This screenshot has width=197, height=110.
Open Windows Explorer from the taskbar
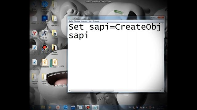click(x=43, y=107)
